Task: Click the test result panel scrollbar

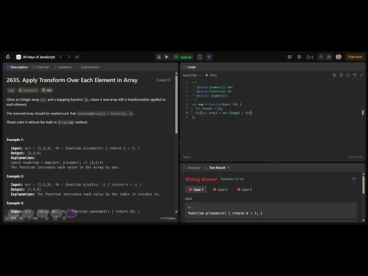Action: (x=363, y=185)
